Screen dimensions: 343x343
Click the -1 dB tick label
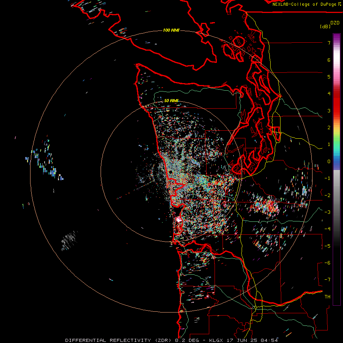pyautogui.click(x=327, y=178)
